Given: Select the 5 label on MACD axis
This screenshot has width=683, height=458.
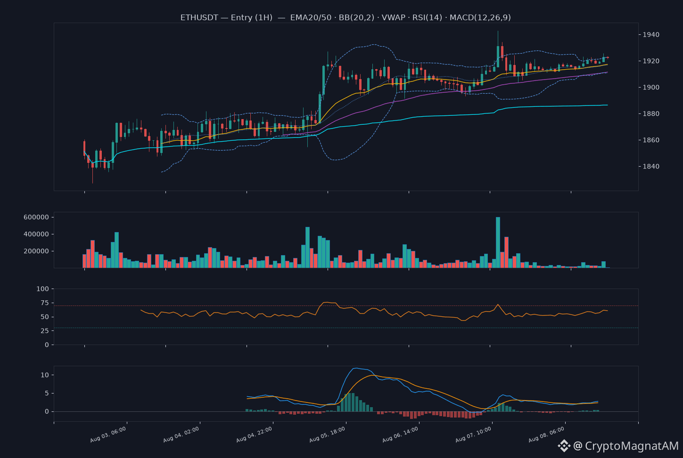Looking at the screenshot, I should tap(47, 394).
